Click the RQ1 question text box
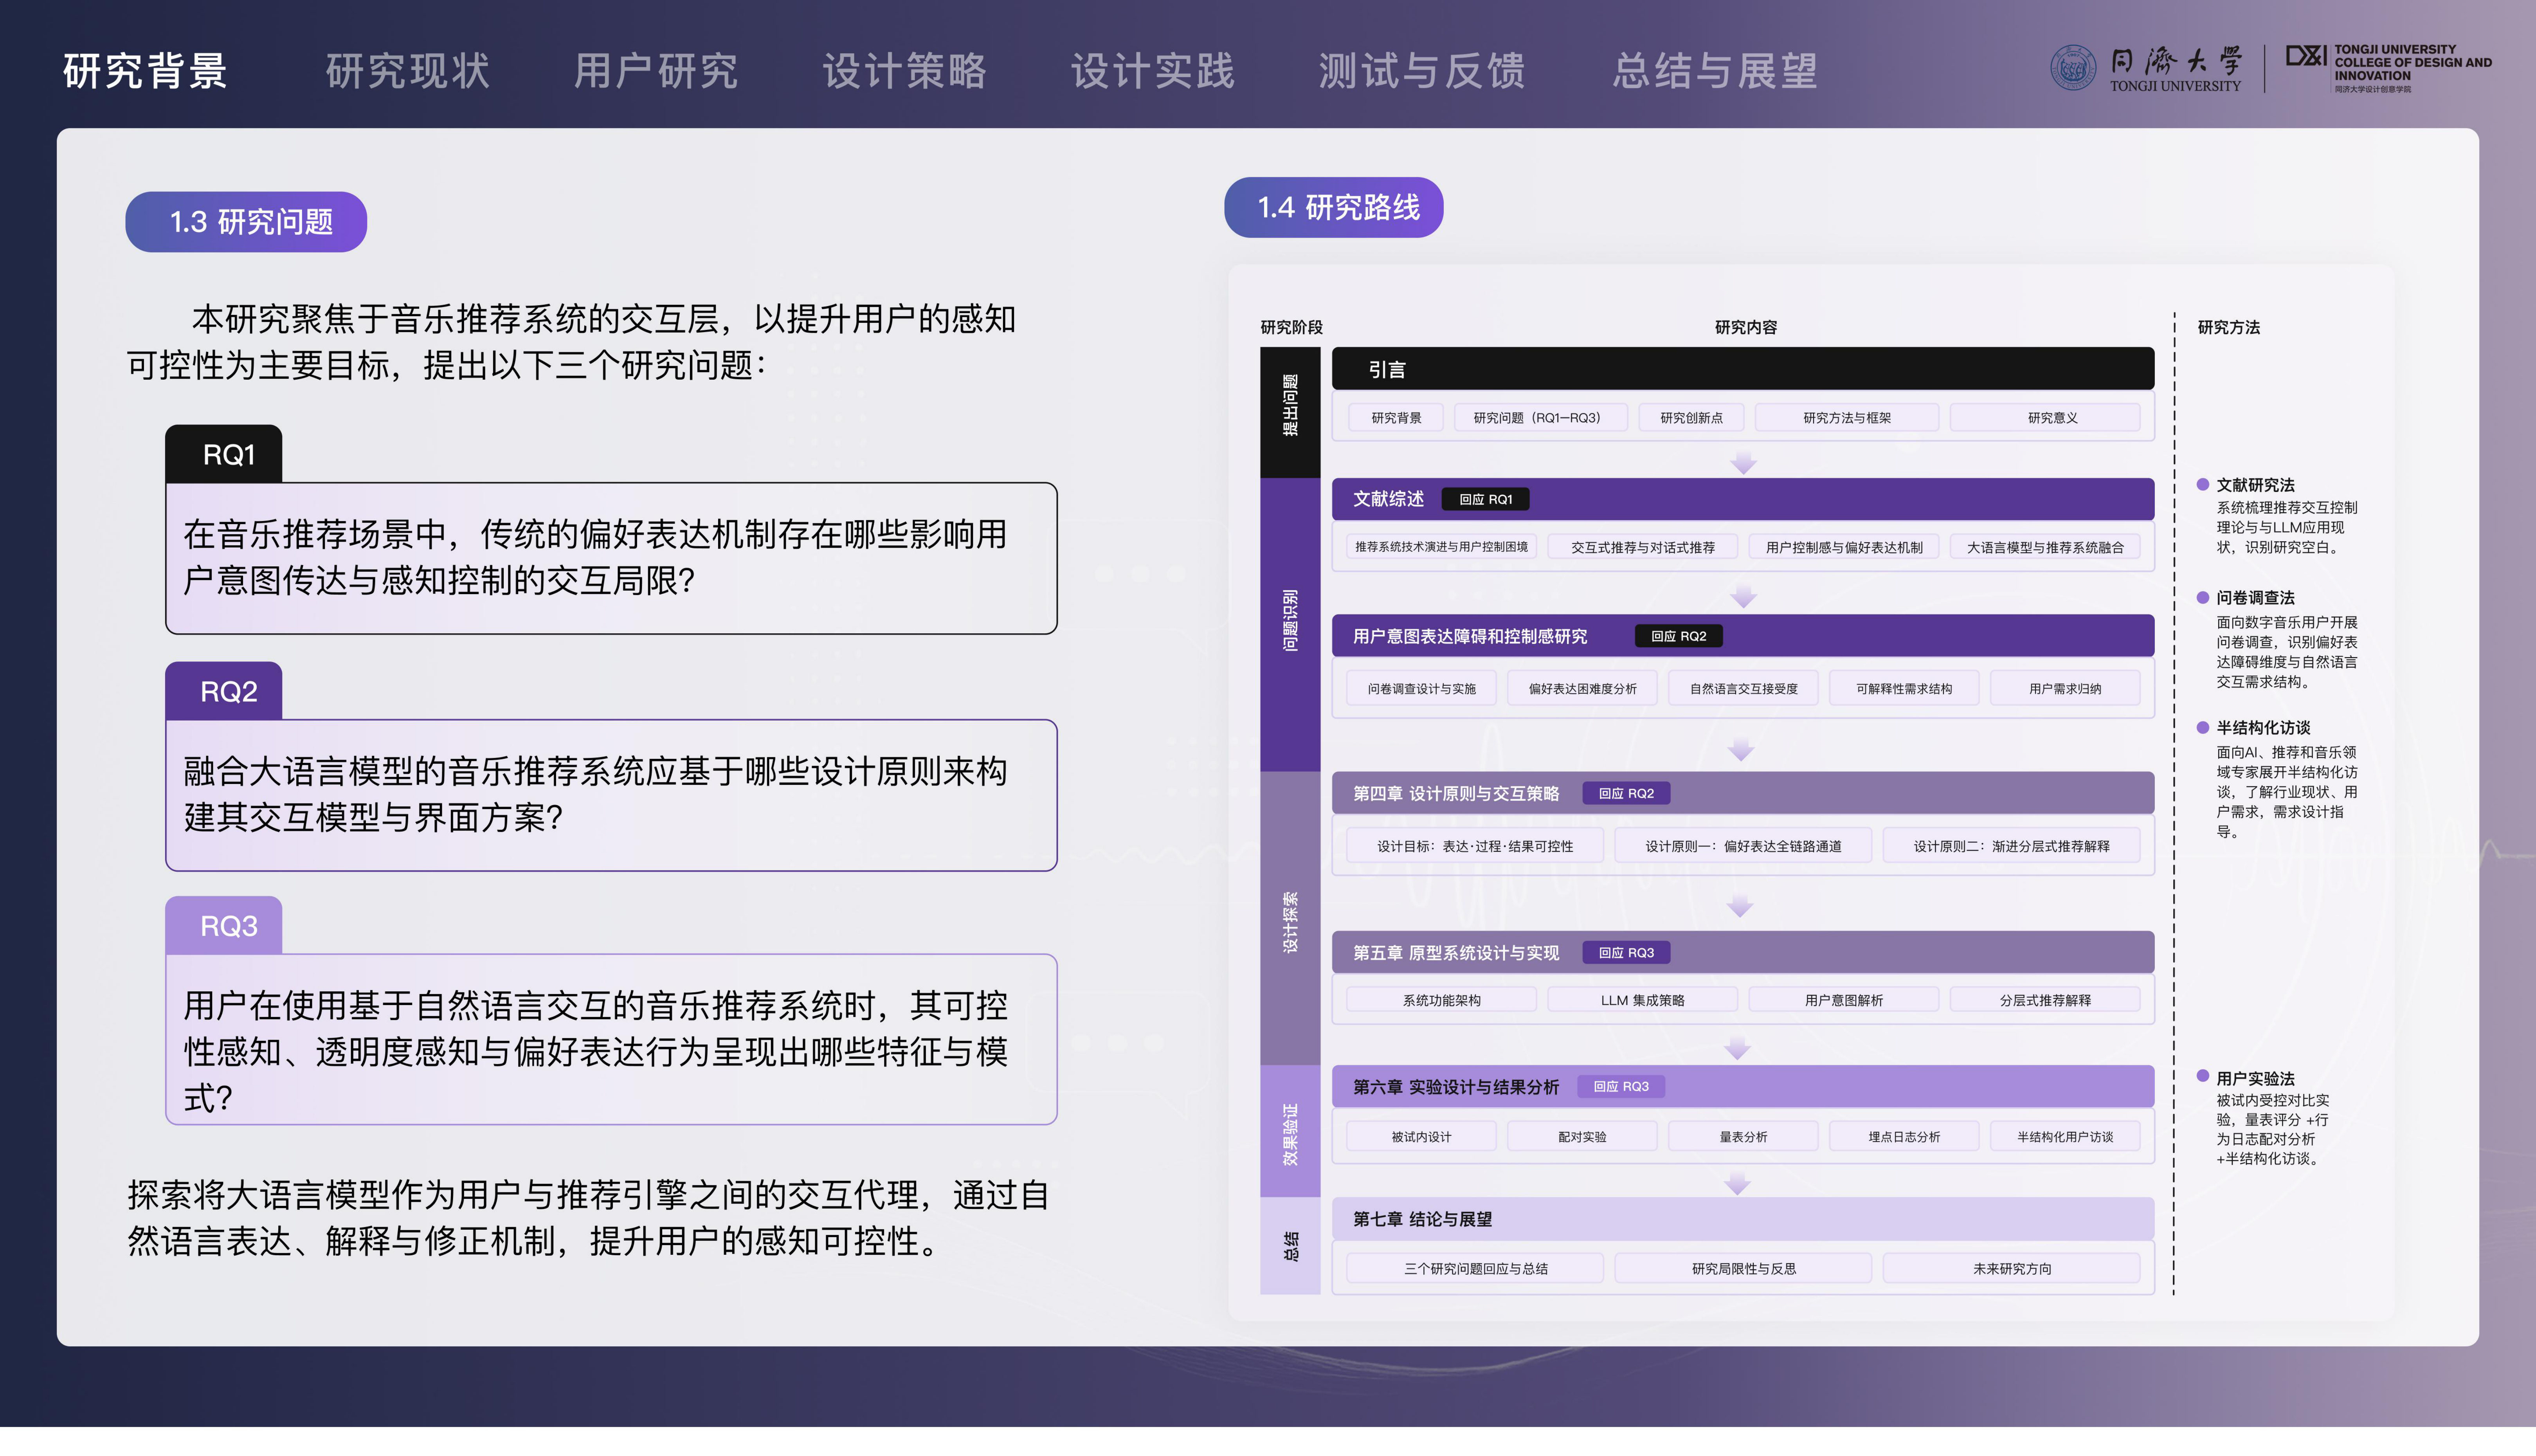This screenshot has height=1456, width=2536. (611, 558)
